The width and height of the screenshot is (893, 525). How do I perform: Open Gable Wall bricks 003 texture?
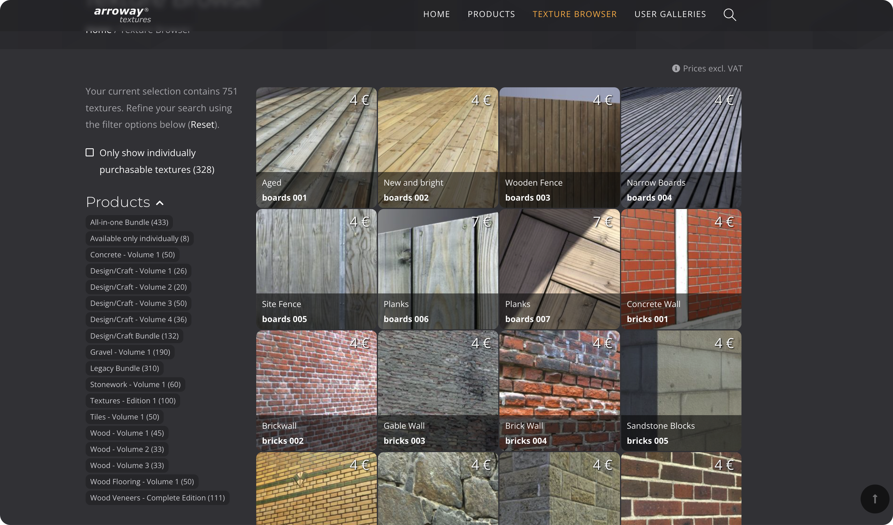pyautogui.click(x=438, y=391)
